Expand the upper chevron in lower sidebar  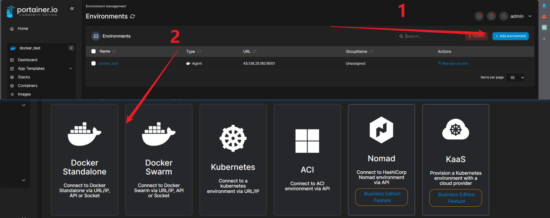(x=24, y=105)
